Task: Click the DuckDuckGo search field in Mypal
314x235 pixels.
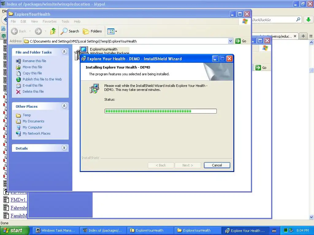Action: [x=273, y=20]
